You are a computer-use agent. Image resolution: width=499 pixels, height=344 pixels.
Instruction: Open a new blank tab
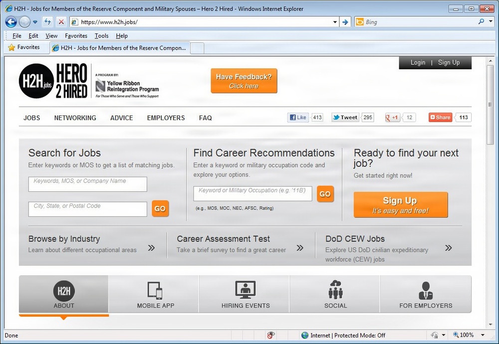(197, 48)
